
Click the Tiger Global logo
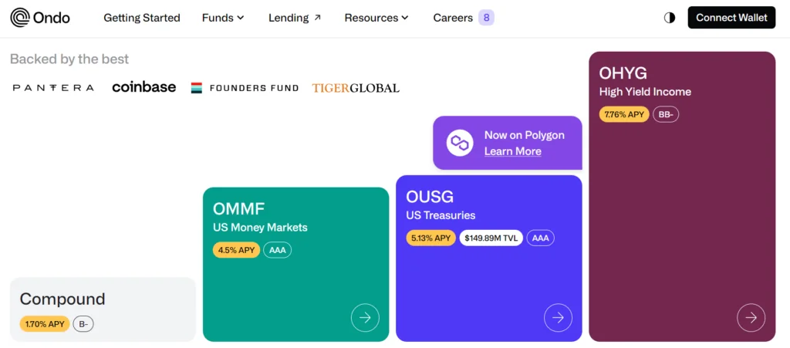(x=356, y=88)
